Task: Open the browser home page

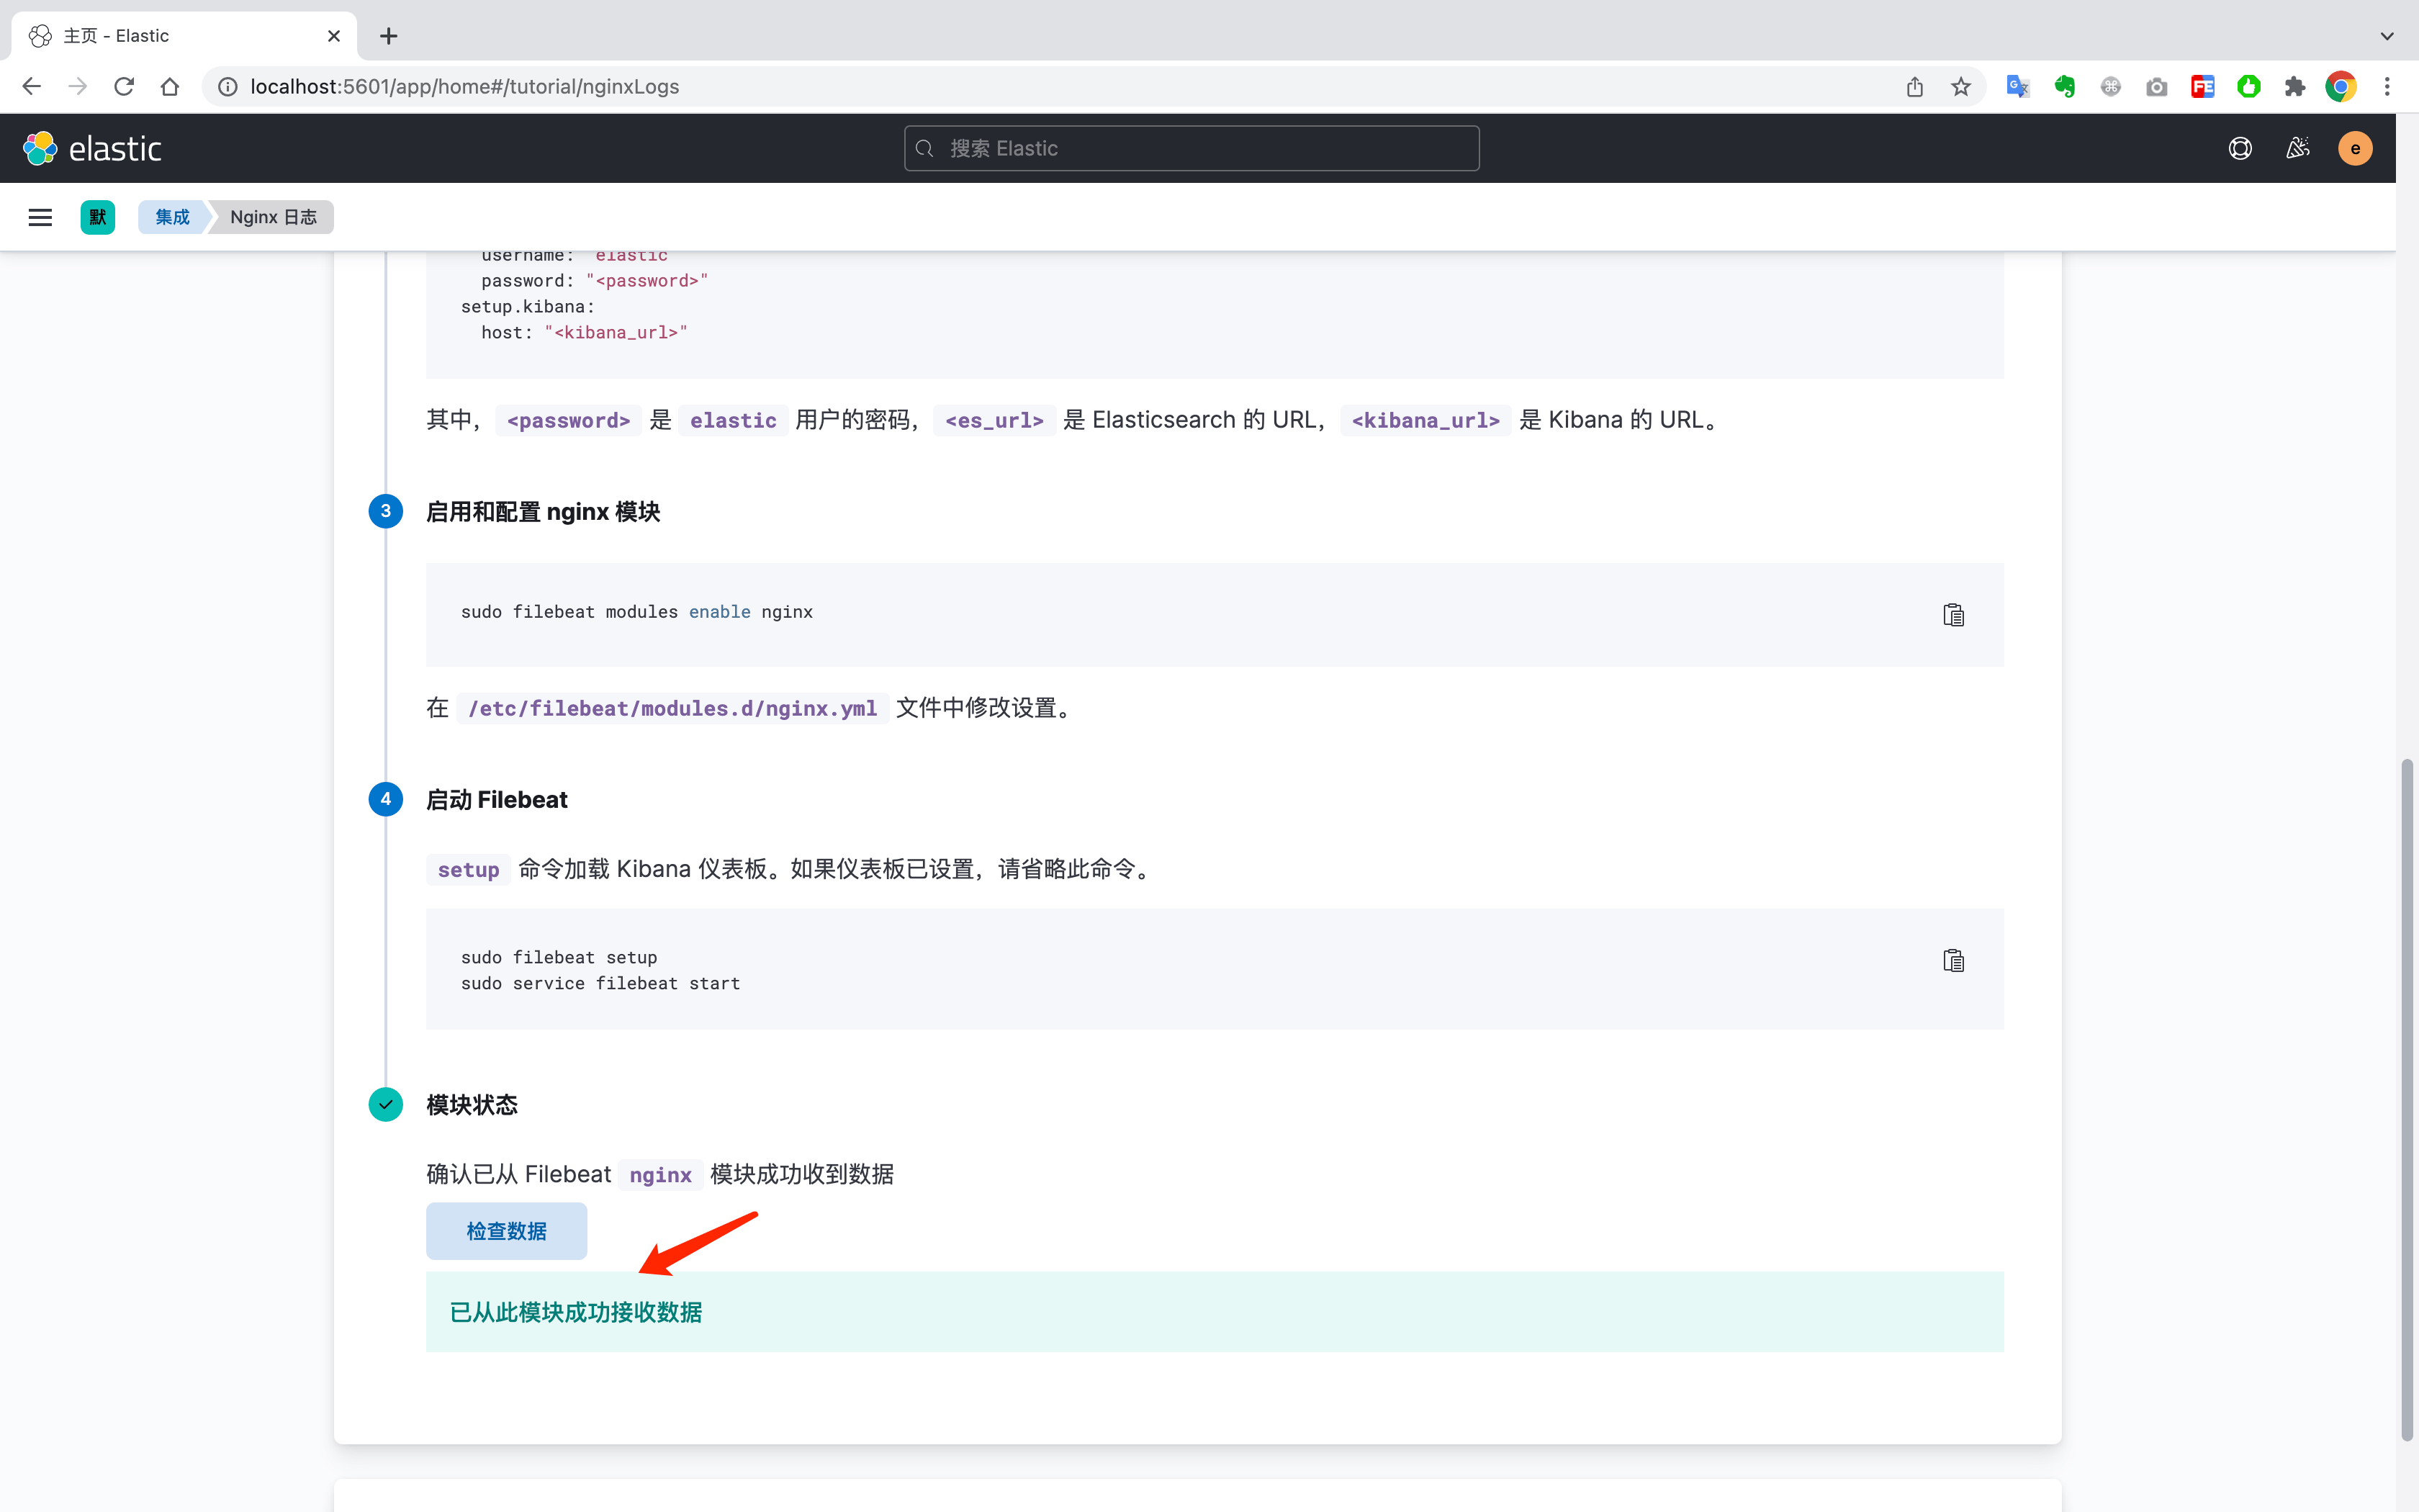Action: 170,87
